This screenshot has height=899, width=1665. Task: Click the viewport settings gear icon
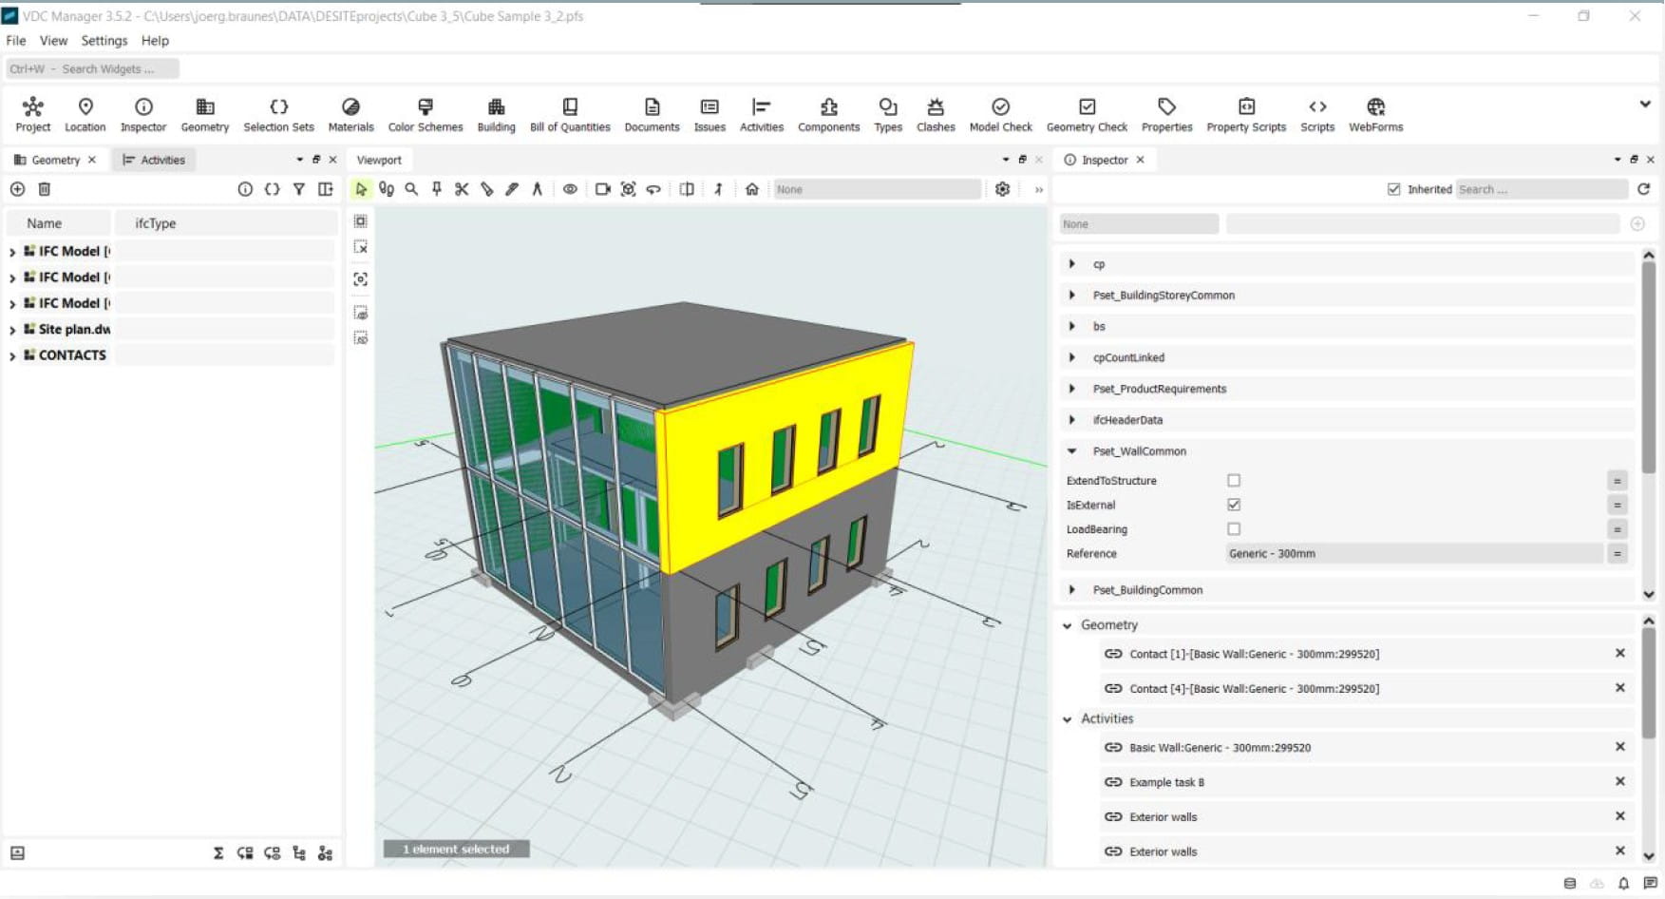coord(1002,189)
